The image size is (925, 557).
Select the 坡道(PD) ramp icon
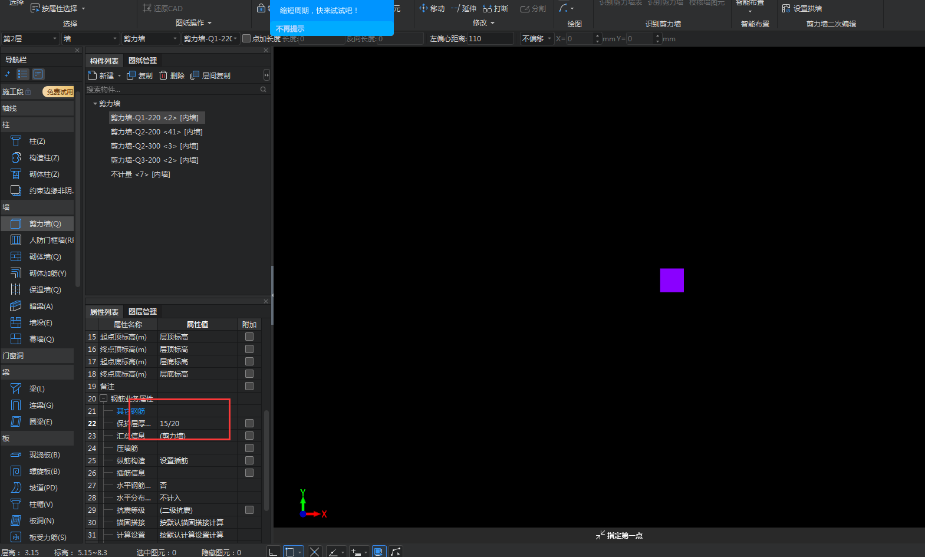[x=16, y=487]
